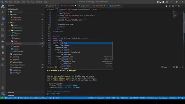Open the Search view in the activity bar
This screenshot has height=104, width=185.
tap(3, 12)
